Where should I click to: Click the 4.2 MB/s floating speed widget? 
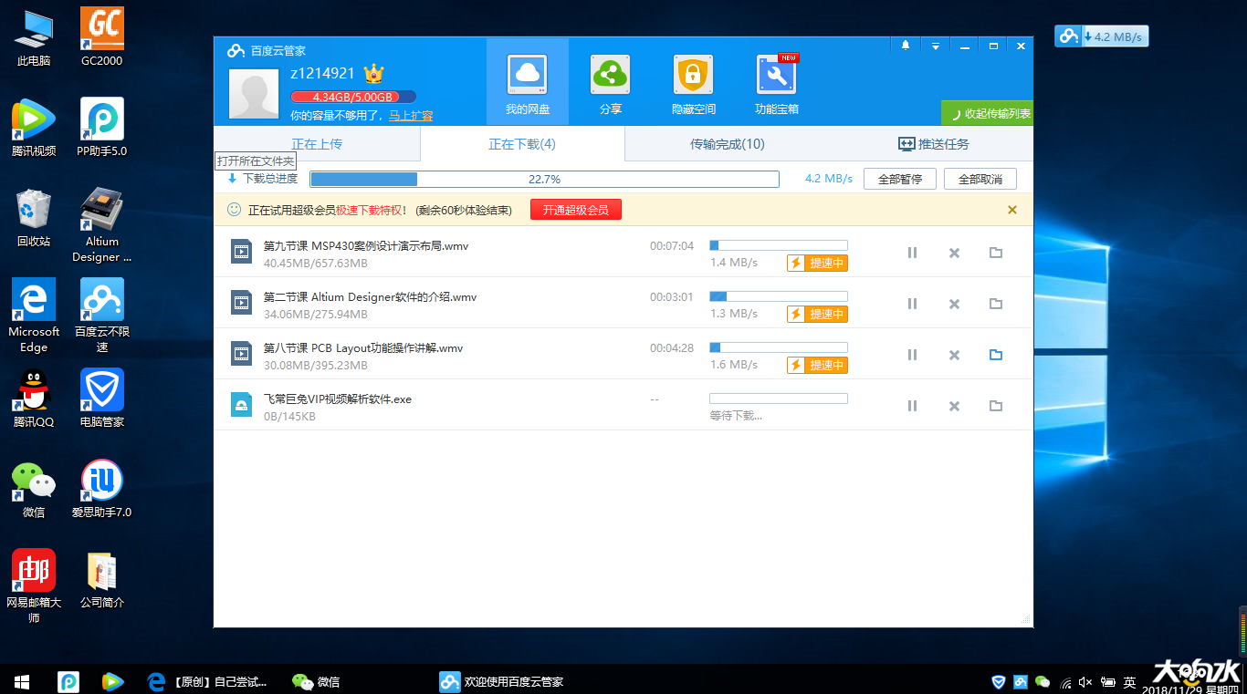tap(1102, 36)
